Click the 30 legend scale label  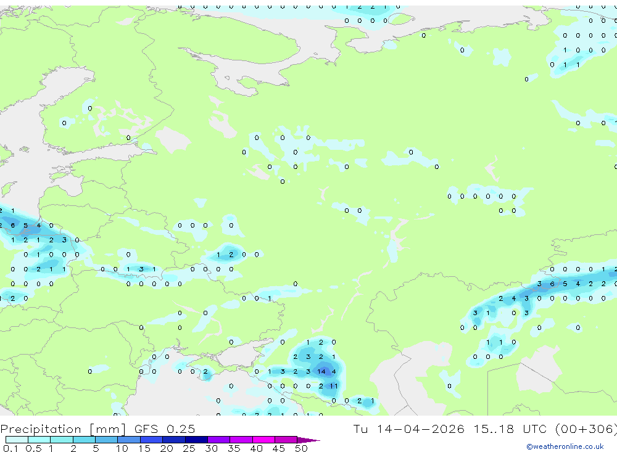212,448
